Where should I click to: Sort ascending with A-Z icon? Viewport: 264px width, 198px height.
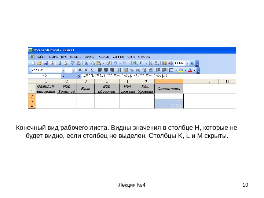151,63
